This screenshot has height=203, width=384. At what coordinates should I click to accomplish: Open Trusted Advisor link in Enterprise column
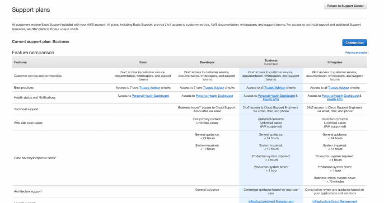point(338,88)
